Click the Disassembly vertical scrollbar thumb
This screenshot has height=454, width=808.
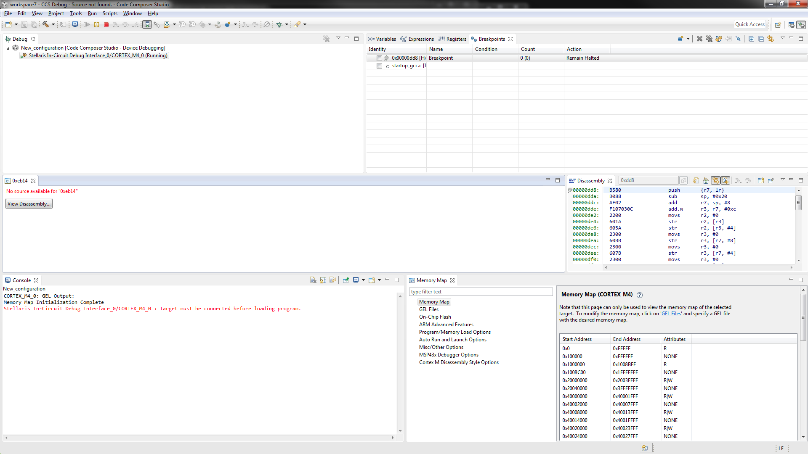pyautogui.click(x=798, y=203)
